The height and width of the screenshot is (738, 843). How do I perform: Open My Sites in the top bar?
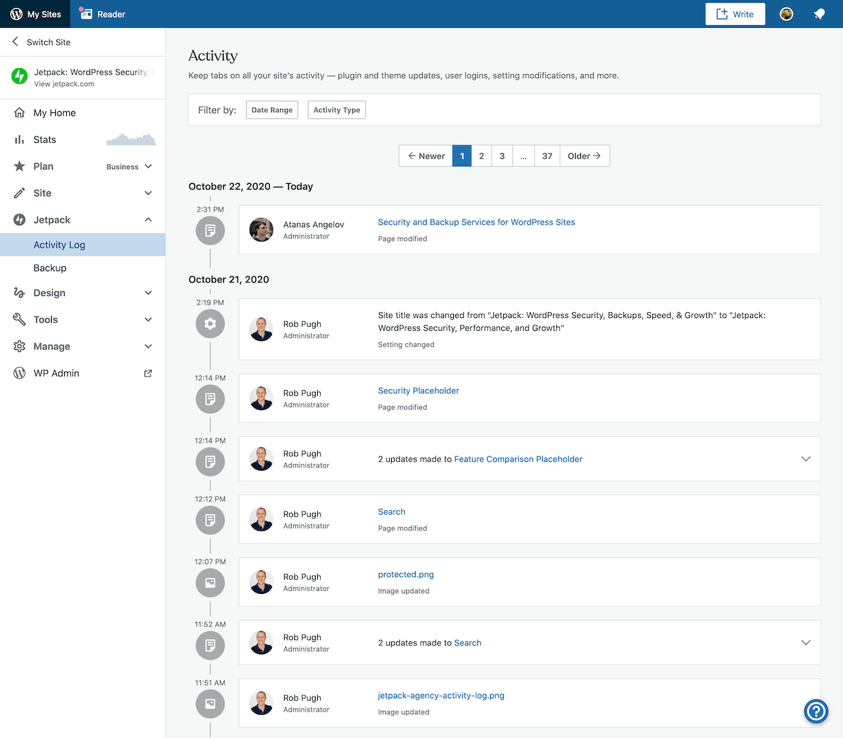(x=35, y=14)
